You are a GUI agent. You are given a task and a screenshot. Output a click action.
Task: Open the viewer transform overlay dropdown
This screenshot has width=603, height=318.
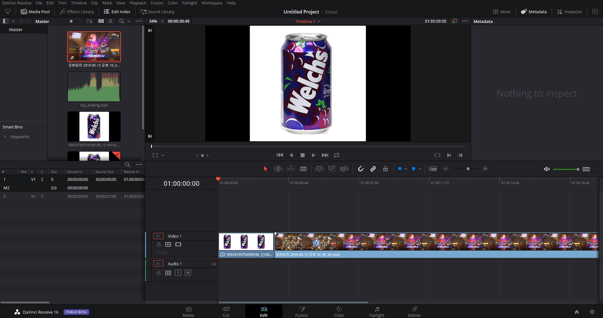tap(163, 155)
